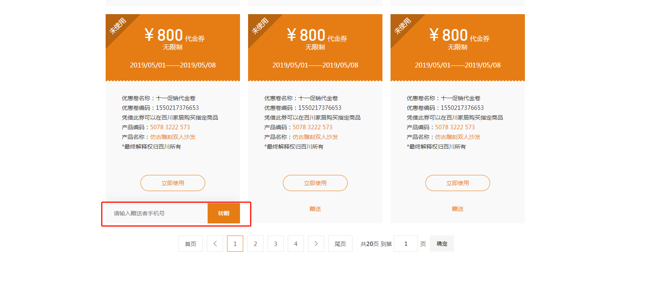Go to the next page with the right chevron
Image resolution: width=671 pixels, height=286 pixels.
pyautogui.click(x=316, y=244)
